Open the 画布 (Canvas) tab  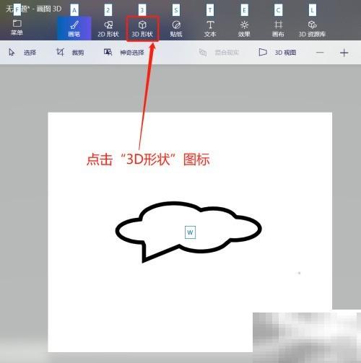pyautogui.click(x=278, y=28)
